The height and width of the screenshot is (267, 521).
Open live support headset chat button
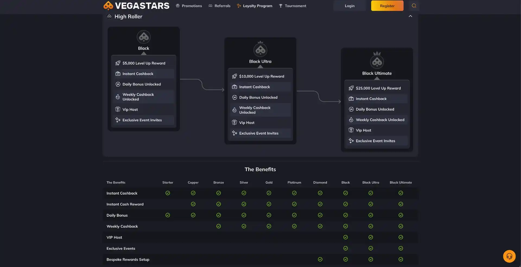509,256
